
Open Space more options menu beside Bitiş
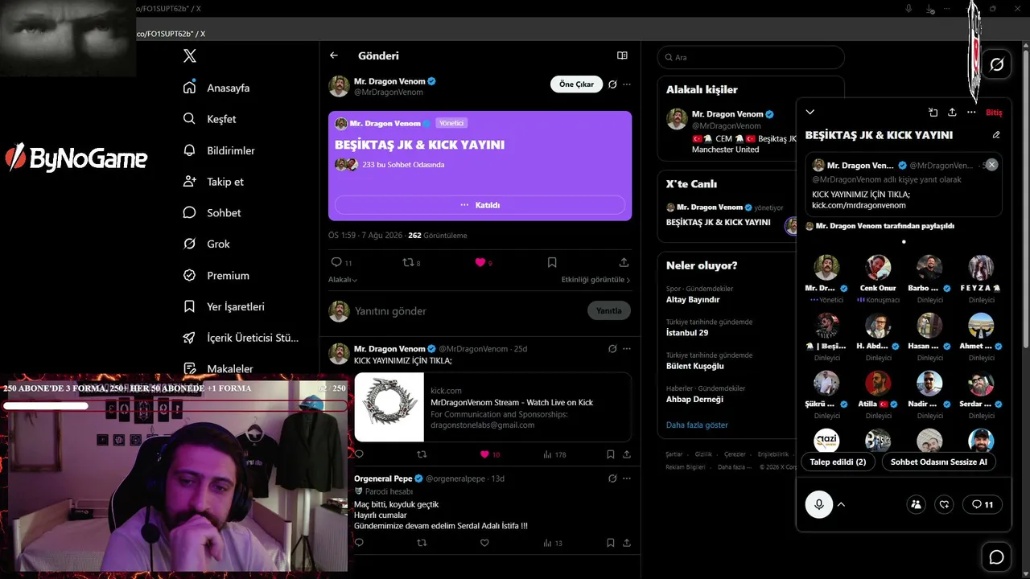tap(971, 113)
